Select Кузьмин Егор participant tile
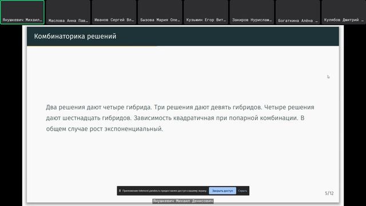Image resolution: width=366 pixels, height=206 pixels. point(206,12)
